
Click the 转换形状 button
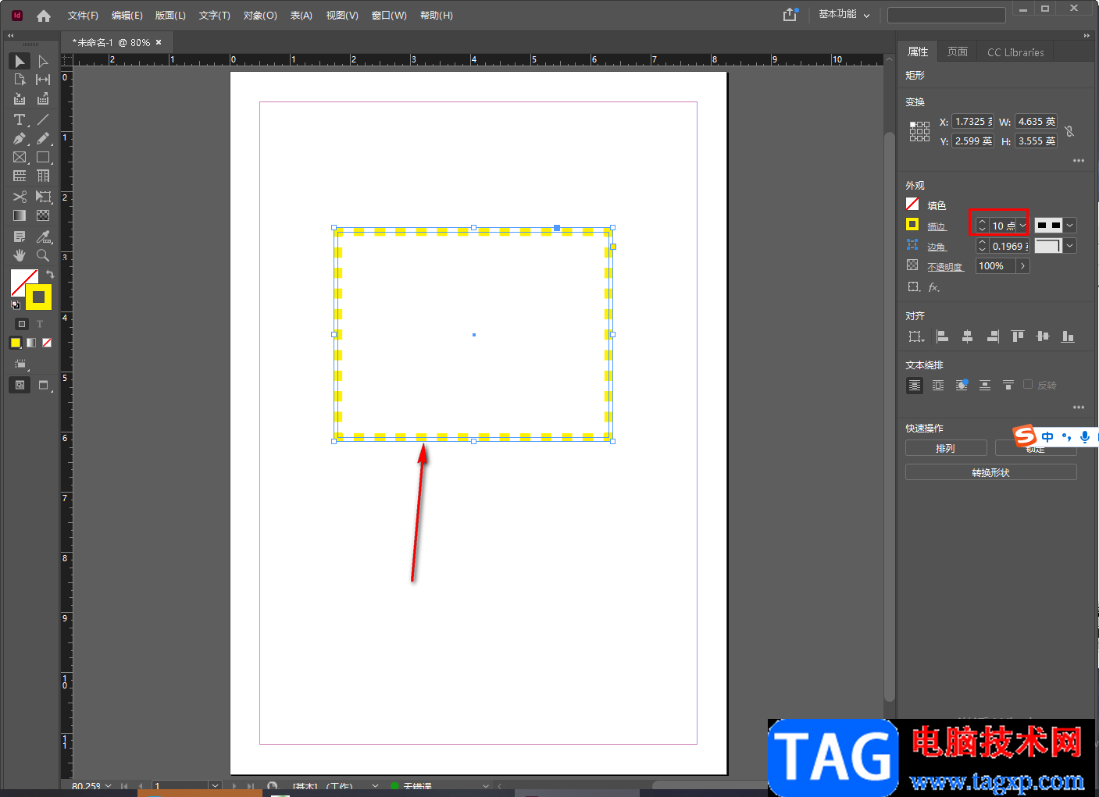[x=990, y=472]
